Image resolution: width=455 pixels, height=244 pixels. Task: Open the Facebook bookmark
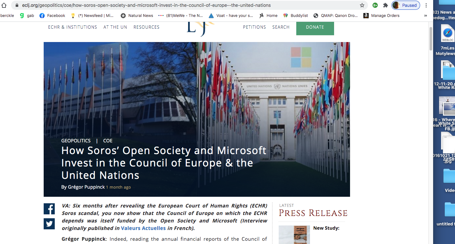coord(52,15)
